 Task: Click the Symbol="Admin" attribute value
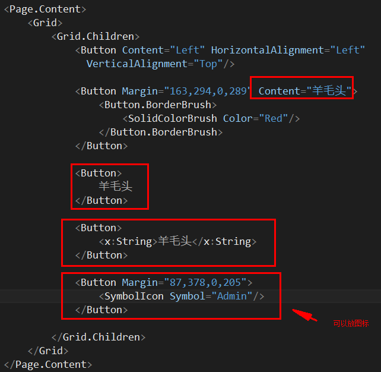point(232,297)
